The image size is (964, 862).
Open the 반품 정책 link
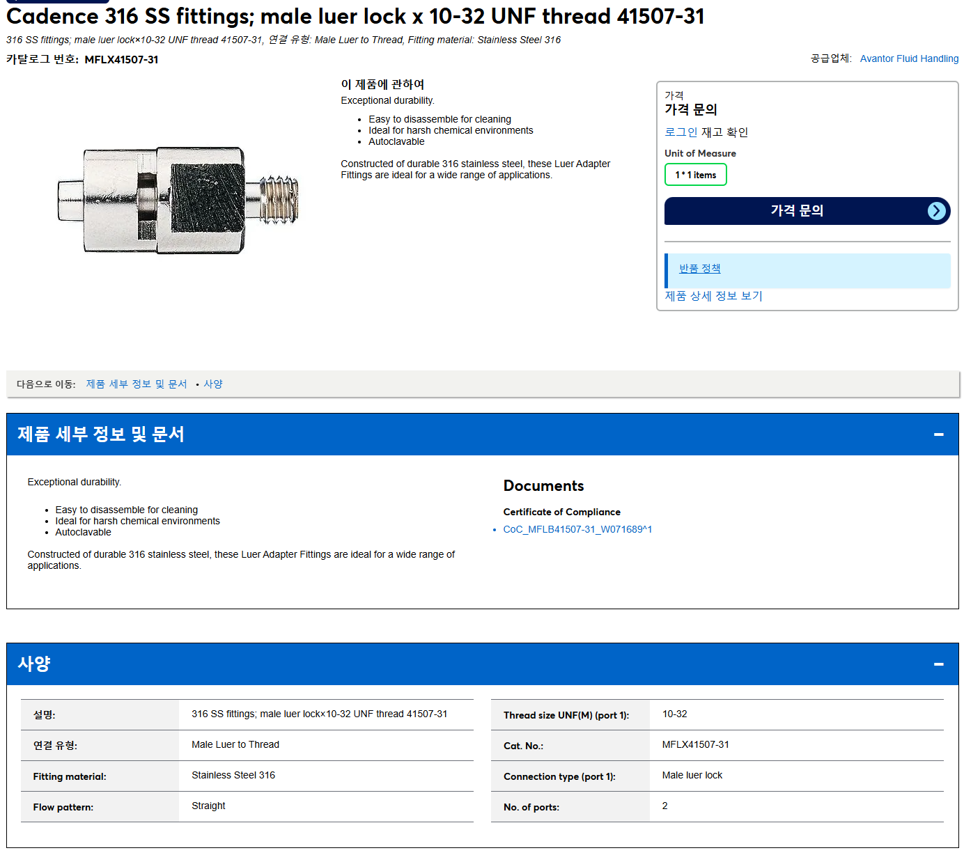tap(699, 268)
